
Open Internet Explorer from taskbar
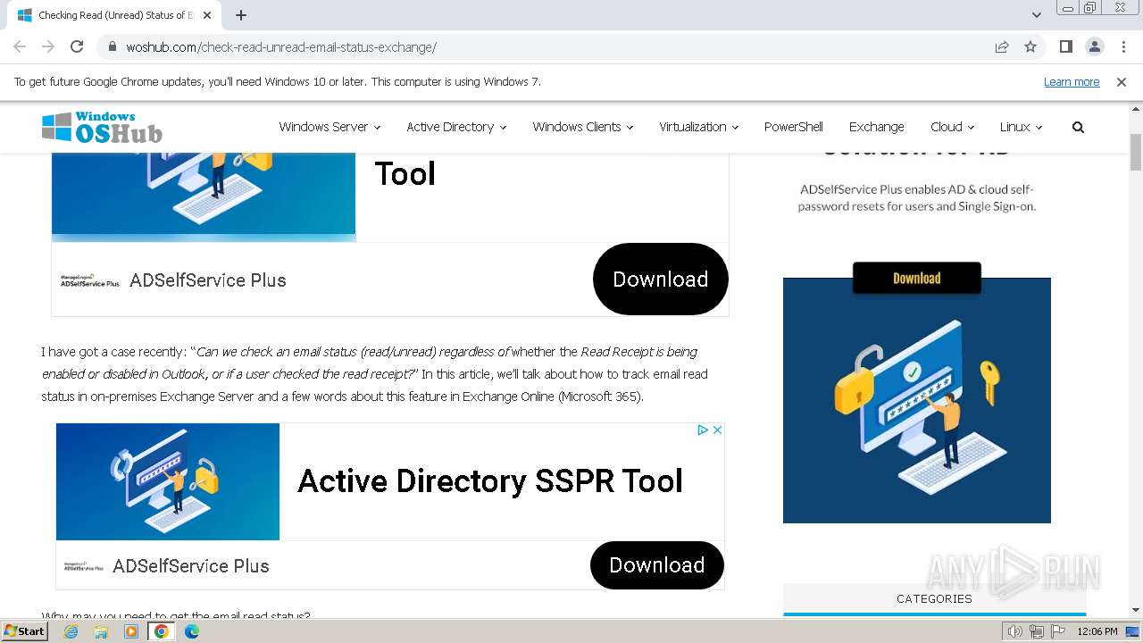[71, 631]
